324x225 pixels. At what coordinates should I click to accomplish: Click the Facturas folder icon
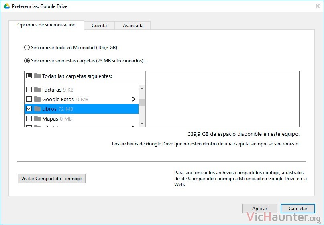click(x=37, y=90)
